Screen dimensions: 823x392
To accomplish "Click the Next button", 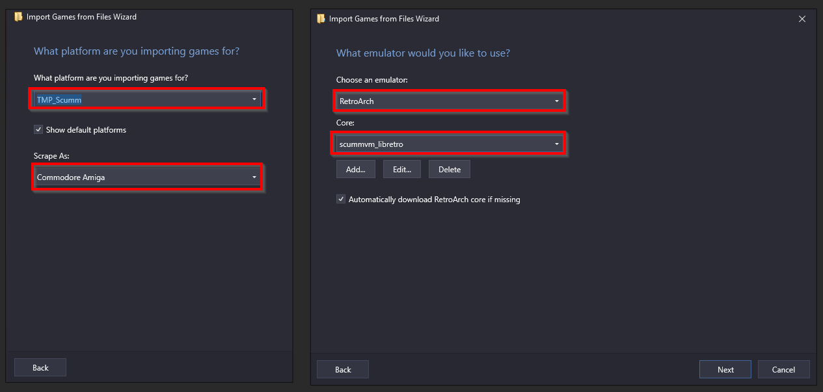I will pos(725,369).
